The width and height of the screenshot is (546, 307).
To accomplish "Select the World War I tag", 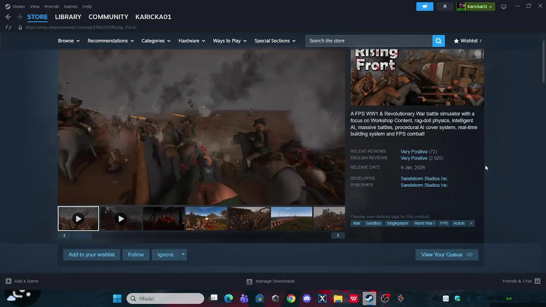I will (x=424, y=223).
